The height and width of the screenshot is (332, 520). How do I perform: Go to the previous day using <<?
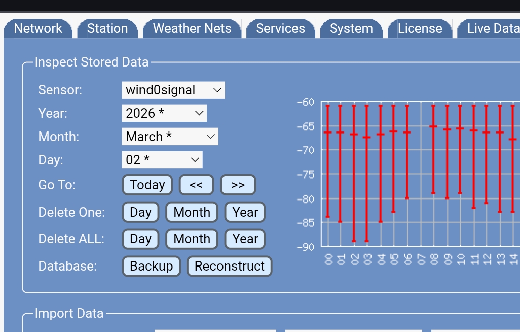tap(196, 185)
